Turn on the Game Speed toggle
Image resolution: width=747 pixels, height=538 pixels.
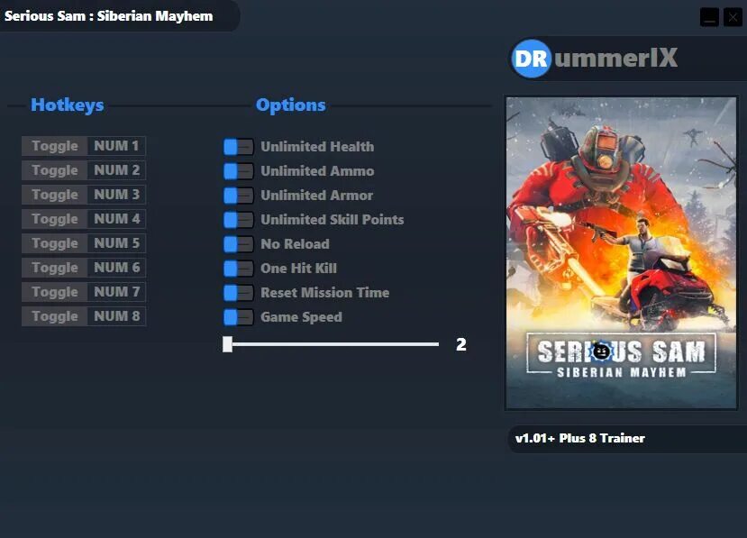(x=238, y=317)
